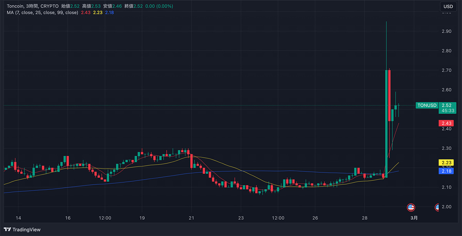Select the Toncoin, 3時間, CRYPTO chart title

point(33,7)
